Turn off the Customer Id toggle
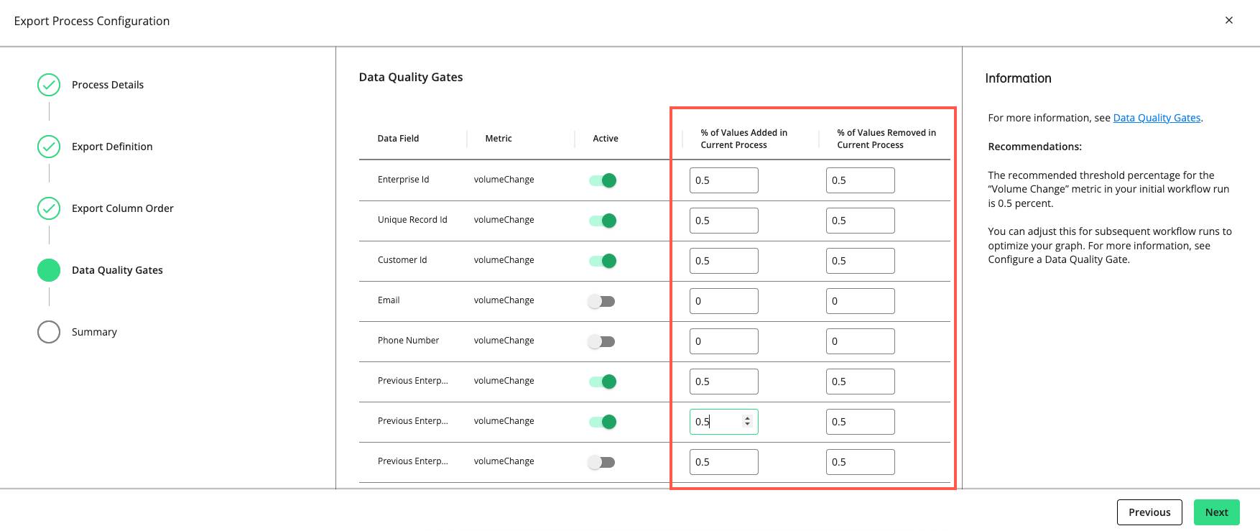 tap(603, 261)
